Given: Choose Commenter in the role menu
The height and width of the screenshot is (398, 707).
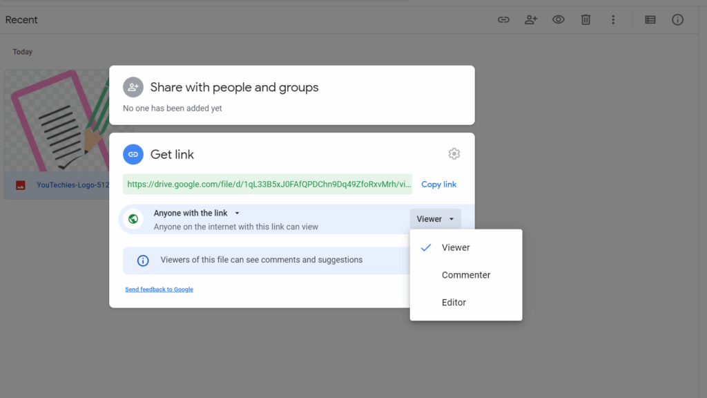Looking at the screenshot, I should [466, 275].
